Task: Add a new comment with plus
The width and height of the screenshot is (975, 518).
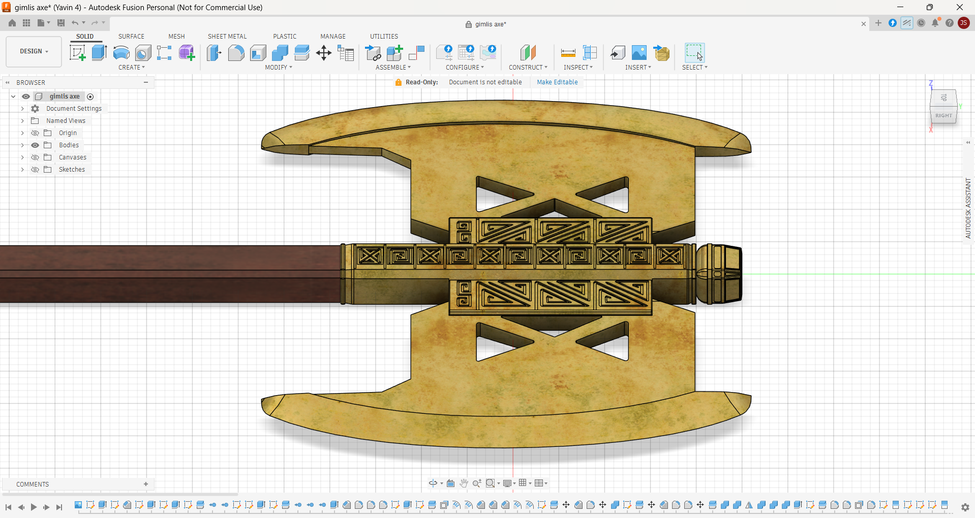Action: (146, 484)
